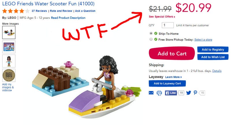Click Add to Layaway Cart button

pos(167,84)
